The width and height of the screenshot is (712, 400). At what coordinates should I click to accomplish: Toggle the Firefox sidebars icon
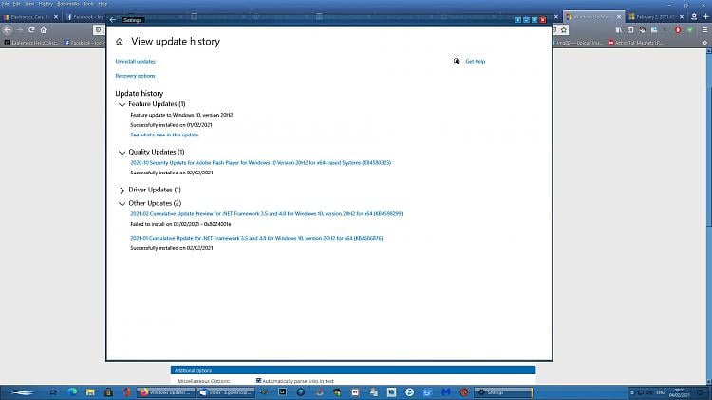(x=630, y=30)
